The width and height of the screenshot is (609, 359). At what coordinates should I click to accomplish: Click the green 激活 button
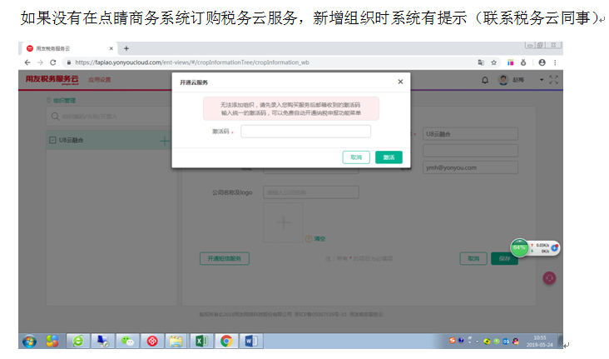pos(389,157)
